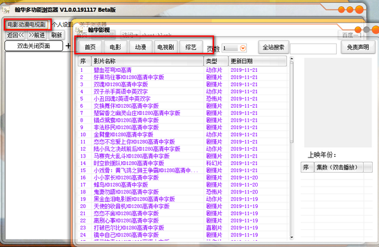Switch to the 电影 tab
The height and width of the screenshot is (247, 379).
click(x=116, y=47)
